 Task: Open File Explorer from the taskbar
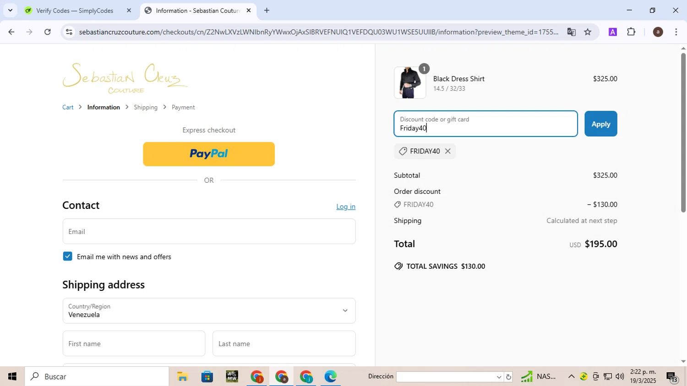click(x=182, y=376)
